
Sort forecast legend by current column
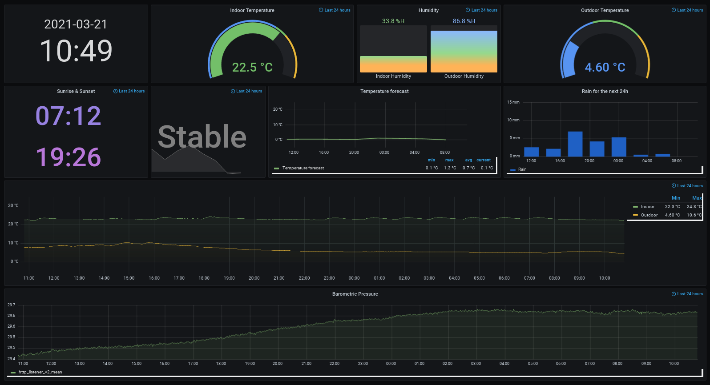(484, 160)
